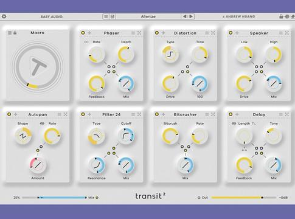Toggle the Phaser module power button
Screen dimensions: 295x219
click(83, 33)
